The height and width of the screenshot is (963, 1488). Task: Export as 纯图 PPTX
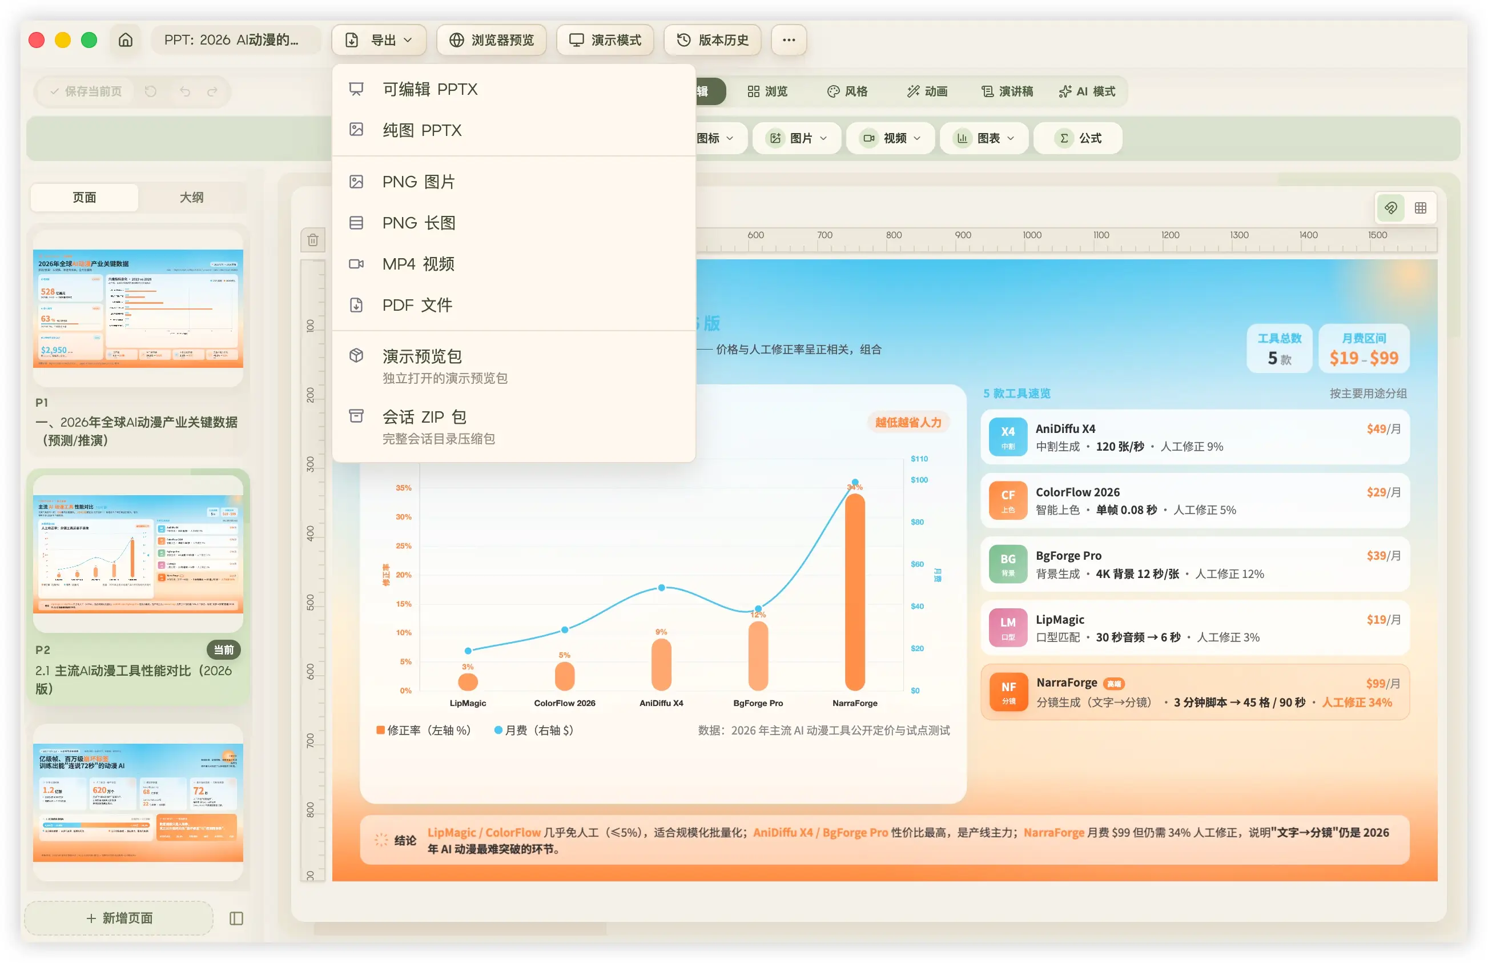[x=514, y=130]
